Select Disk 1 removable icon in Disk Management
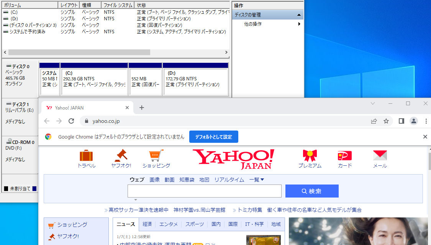Viewport: 431px width, 245px height. click(x=9, y=104)
